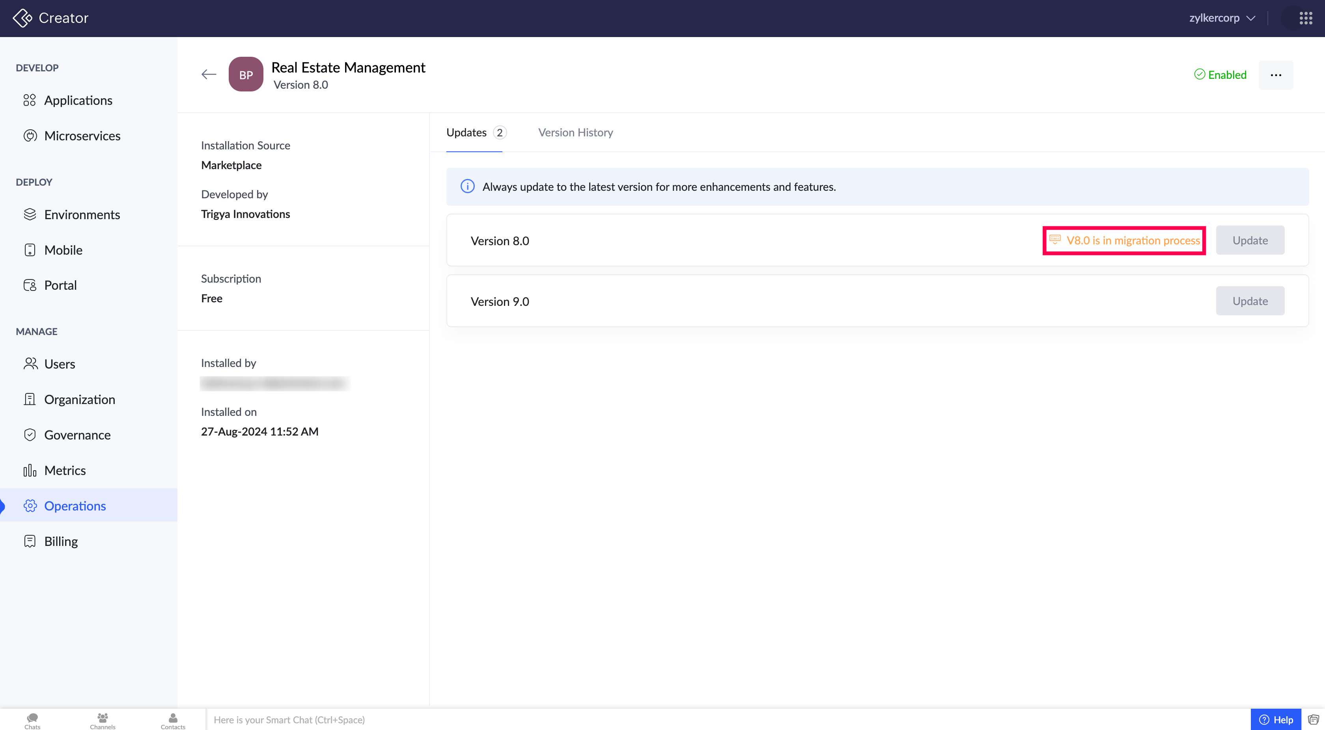Open Chats in bottom bar
Image resolution: width=1325 pixels, height=730 pixels.
tap(32, 720)
